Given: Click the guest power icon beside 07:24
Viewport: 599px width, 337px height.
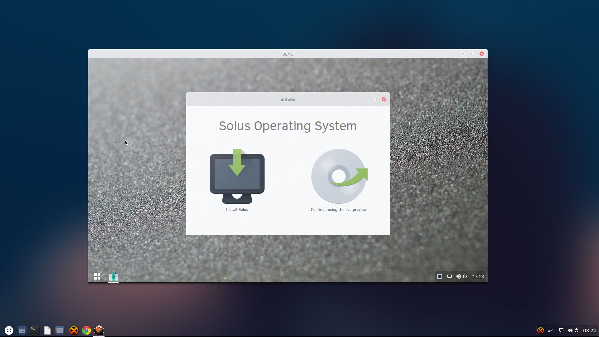Looking at the screenshot, I should point(465,276).
